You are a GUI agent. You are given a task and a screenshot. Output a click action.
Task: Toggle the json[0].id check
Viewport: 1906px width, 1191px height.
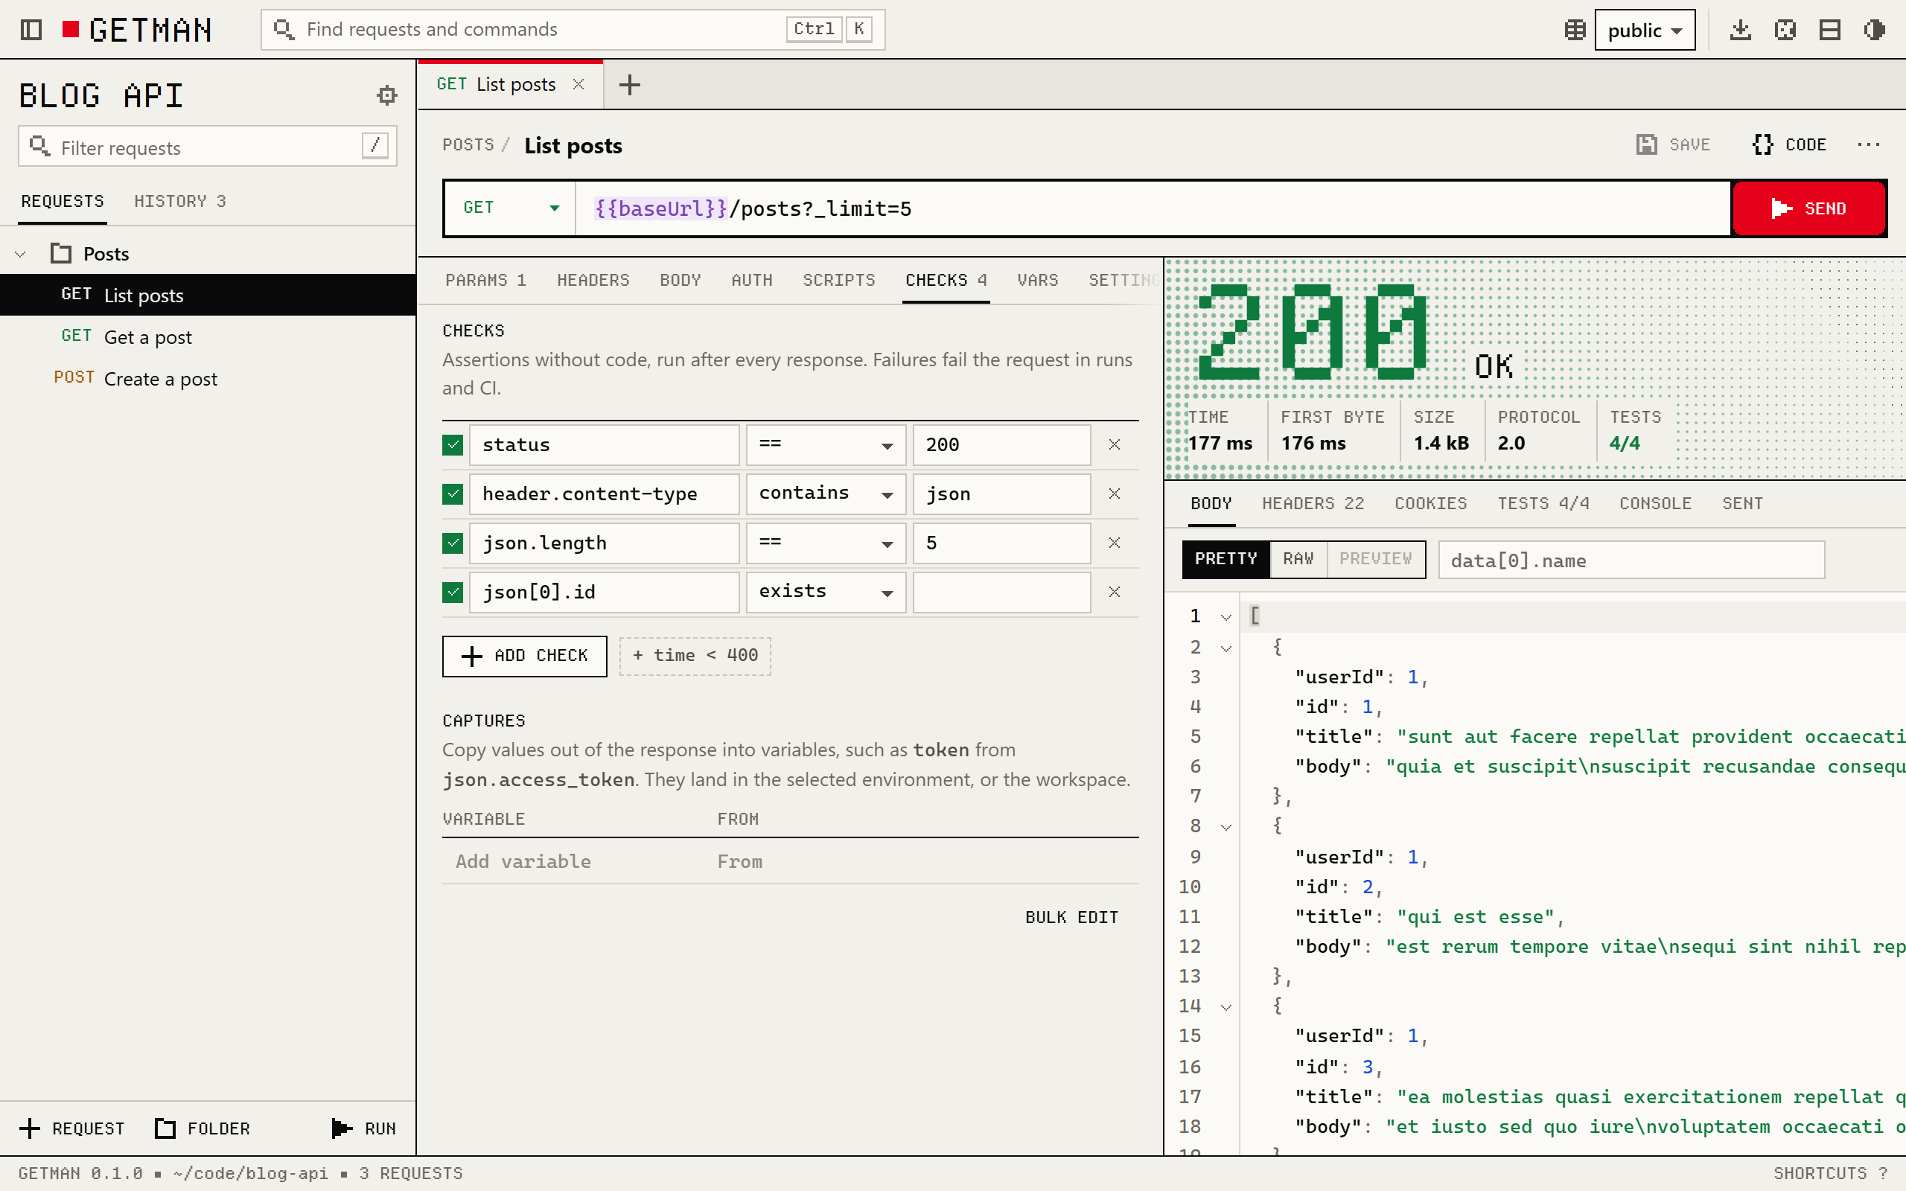click(453, 593)
